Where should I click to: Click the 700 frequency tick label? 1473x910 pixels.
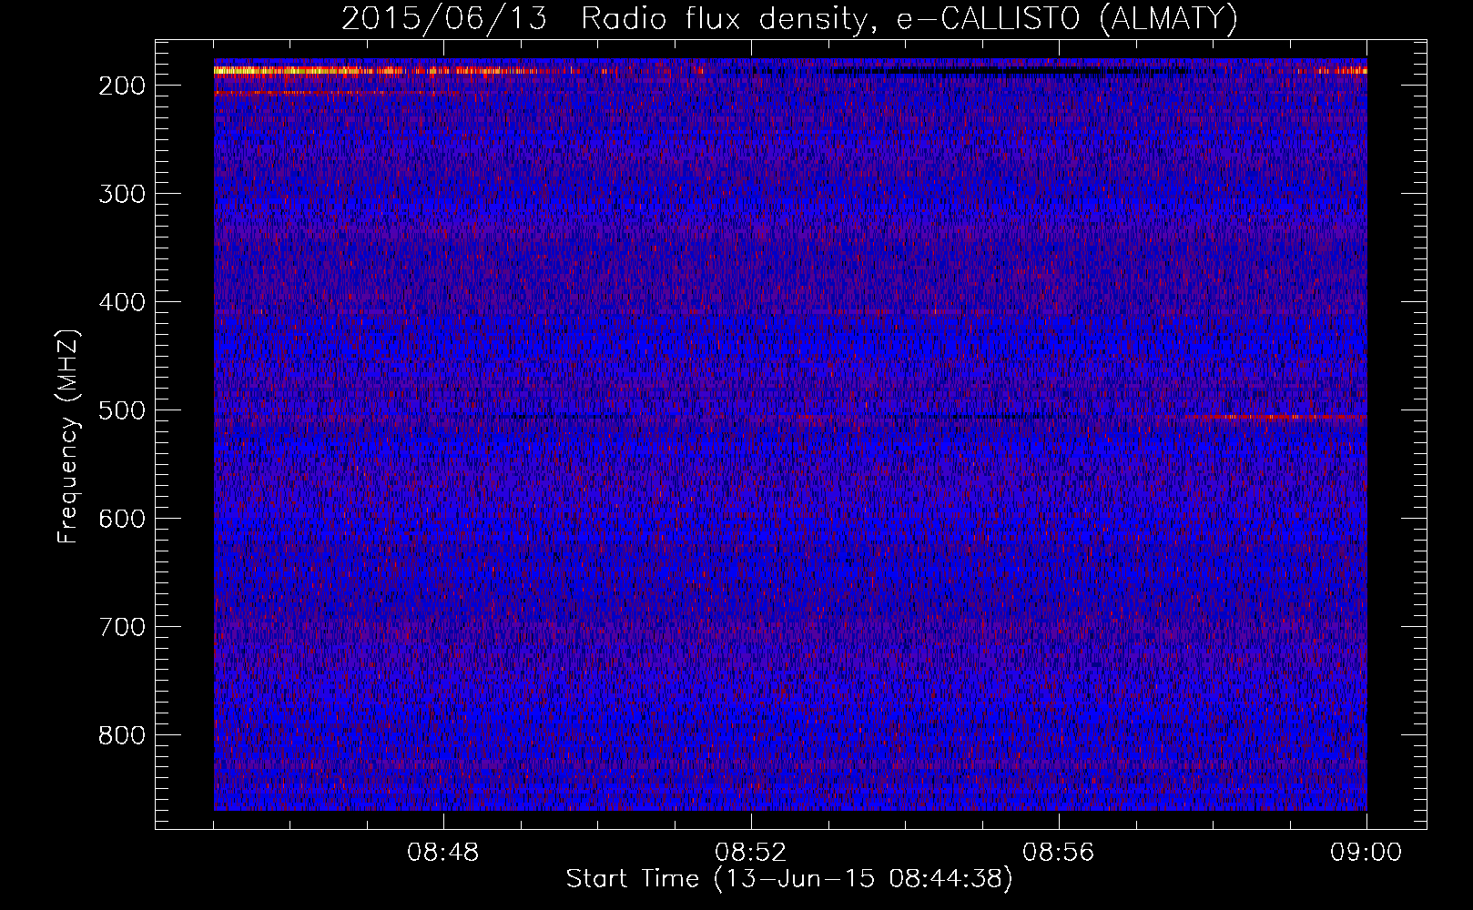coord(122,627)
